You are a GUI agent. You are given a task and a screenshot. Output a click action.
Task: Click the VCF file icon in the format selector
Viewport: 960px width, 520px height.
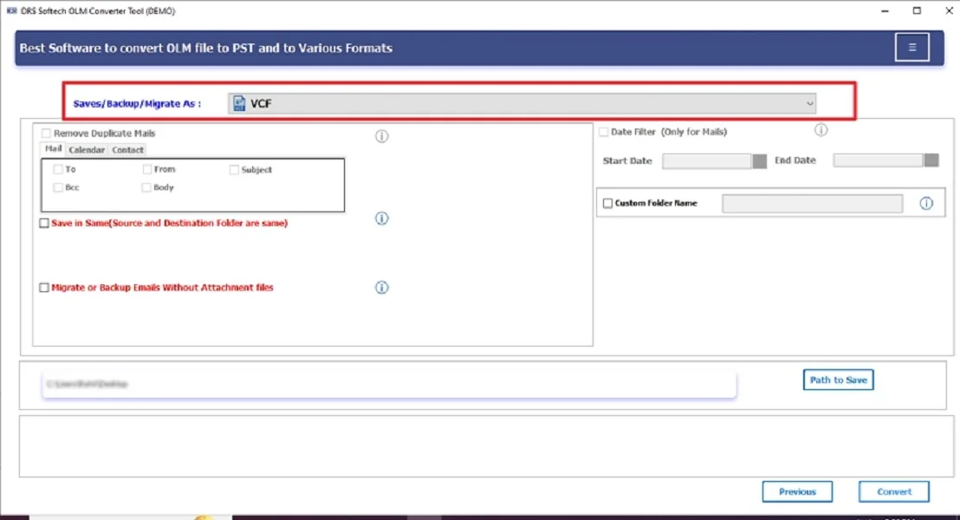click(239, 102)
